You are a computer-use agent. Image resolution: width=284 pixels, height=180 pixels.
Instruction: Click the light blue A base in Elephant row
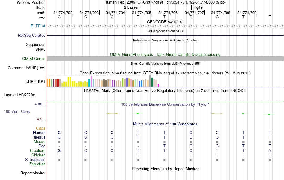click(x=270, y=150)
